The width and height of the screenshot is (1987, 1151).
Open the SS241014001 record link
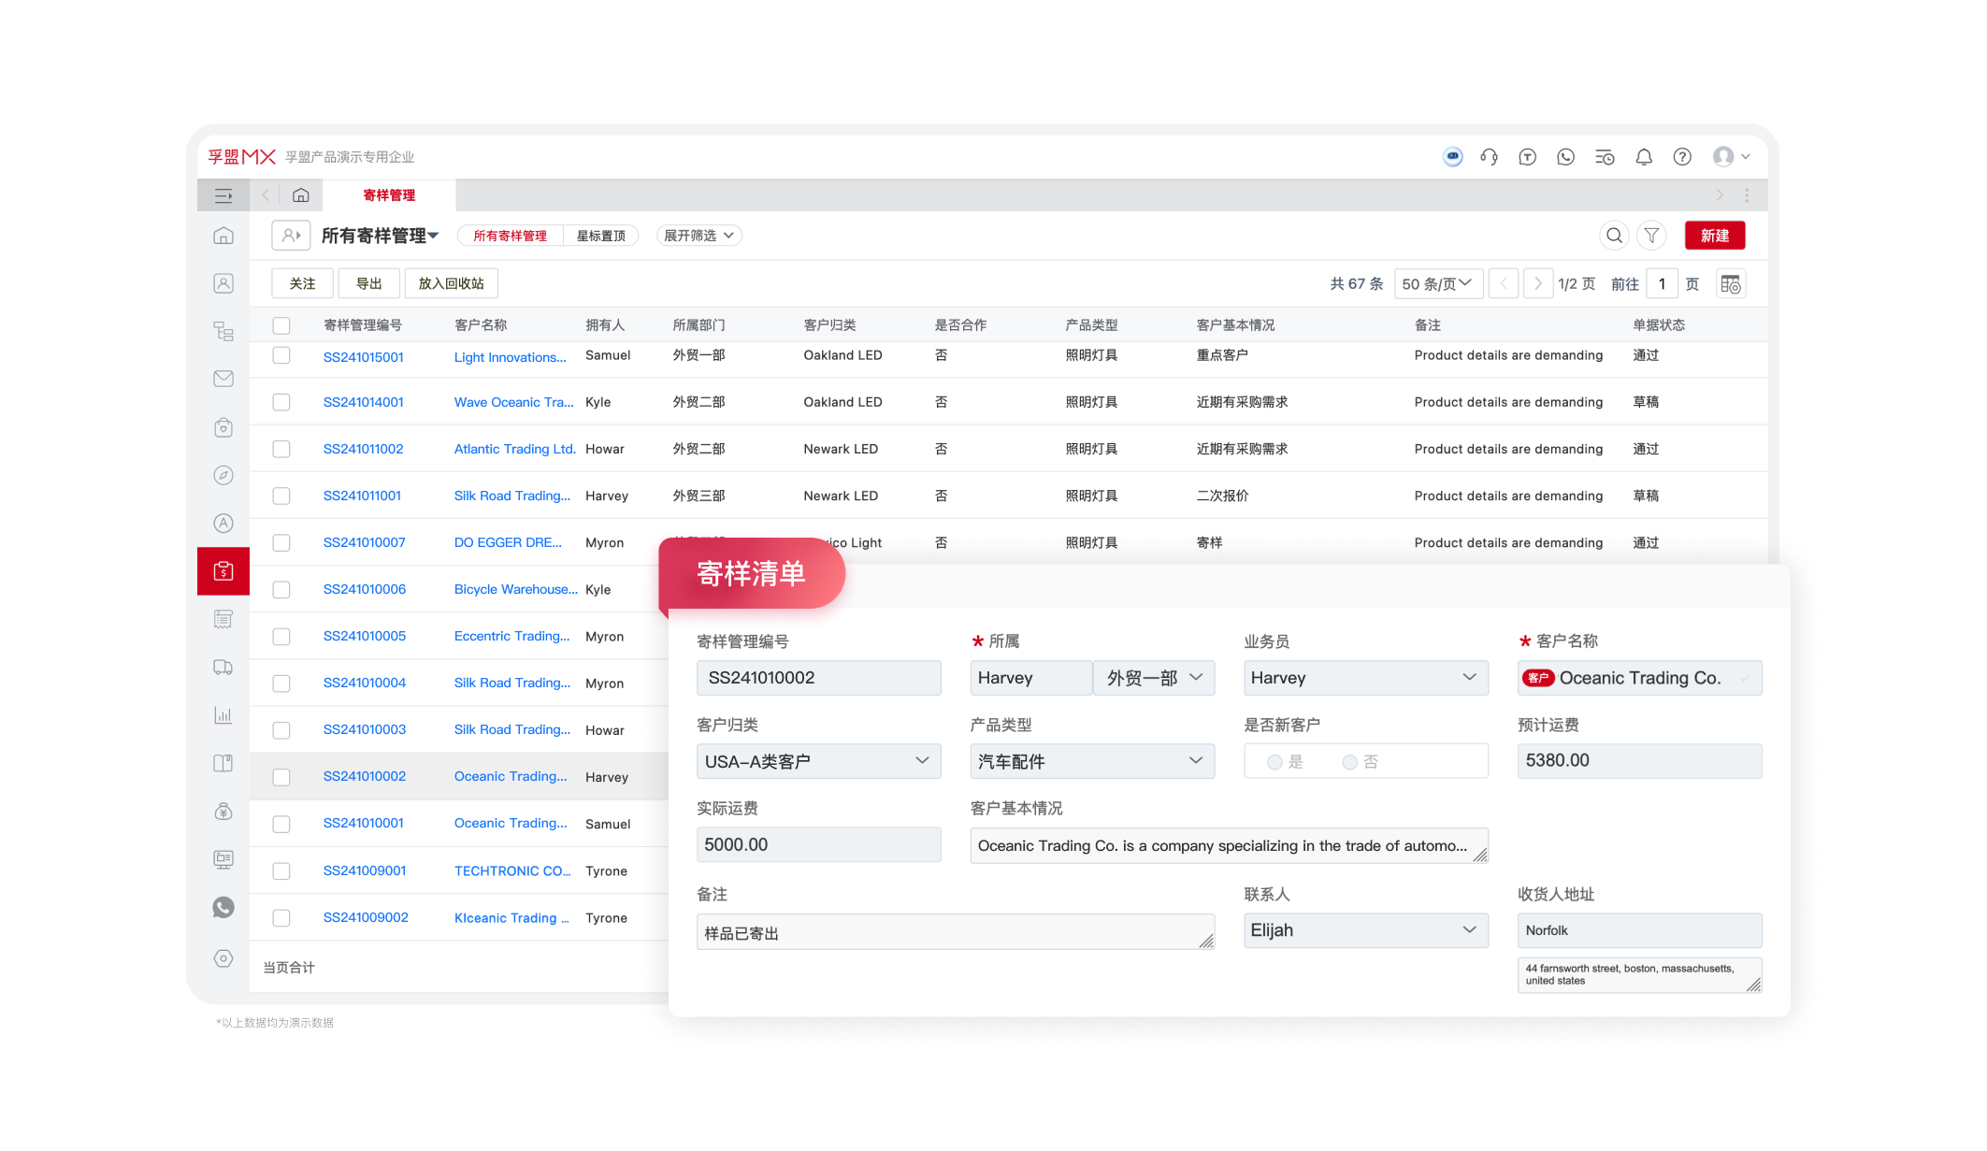click(x=363, y=402)
